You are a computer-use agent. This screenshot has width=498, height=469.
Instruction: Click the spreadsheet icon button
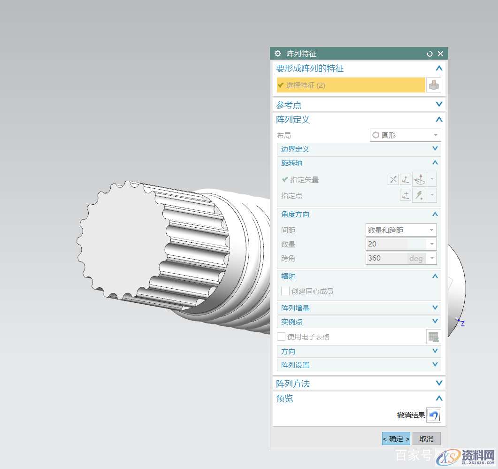coord(434,337)
